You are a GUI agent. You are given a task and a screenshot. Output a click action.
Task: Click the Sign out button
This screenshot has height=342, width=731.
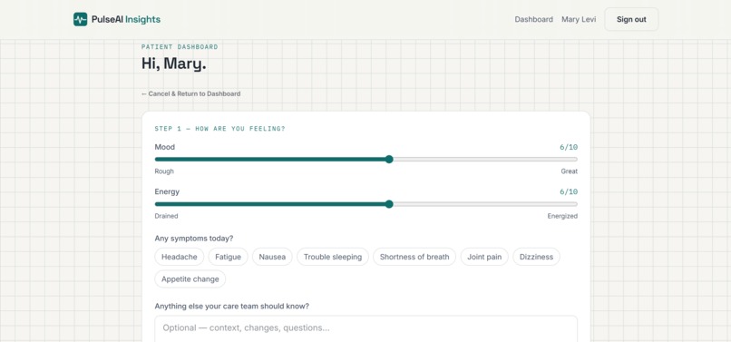pos(631,19)
